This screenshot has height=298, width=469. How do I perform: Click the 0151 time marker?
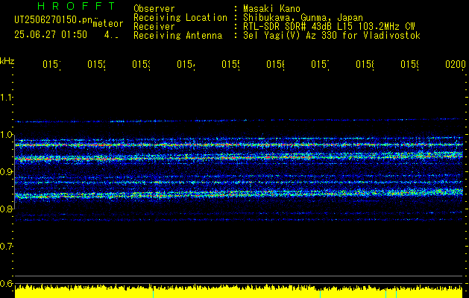click(51, 64)
